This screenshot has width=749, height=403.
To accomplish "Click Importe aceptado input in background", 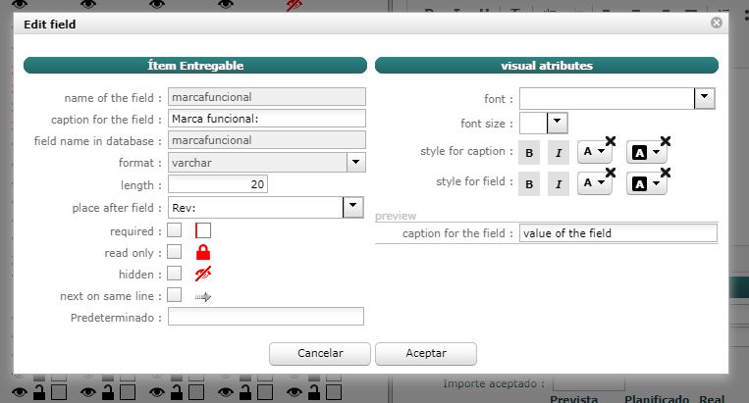I will [589, 383].
